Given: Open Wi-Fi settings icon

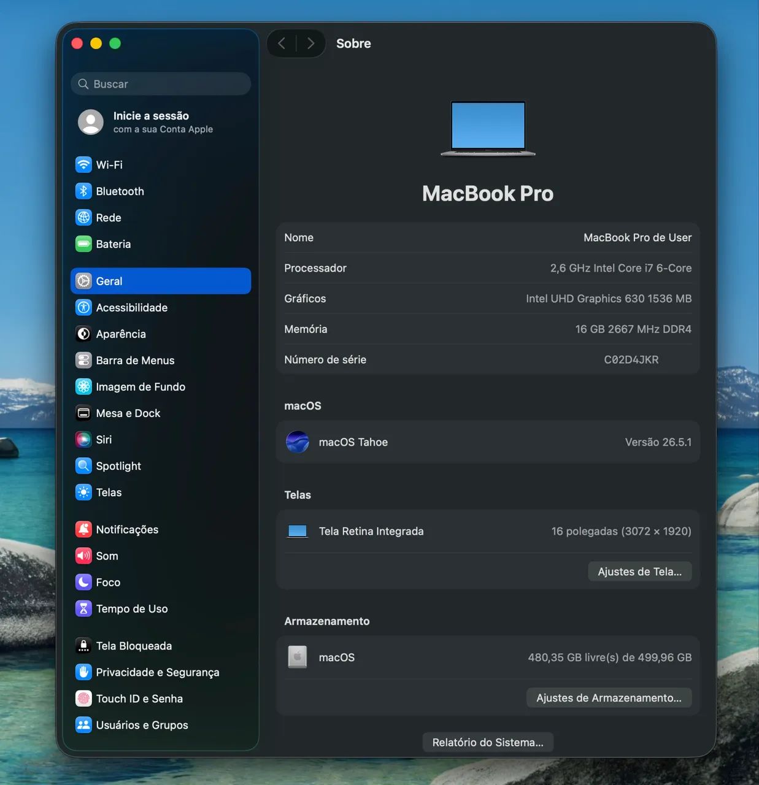Looking at the screenshot, I should point(83,164).
